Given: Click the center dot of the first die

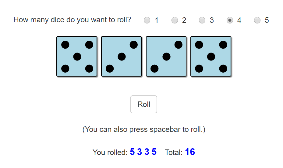Looking at the screenshot, I should [x=77, y=57].
